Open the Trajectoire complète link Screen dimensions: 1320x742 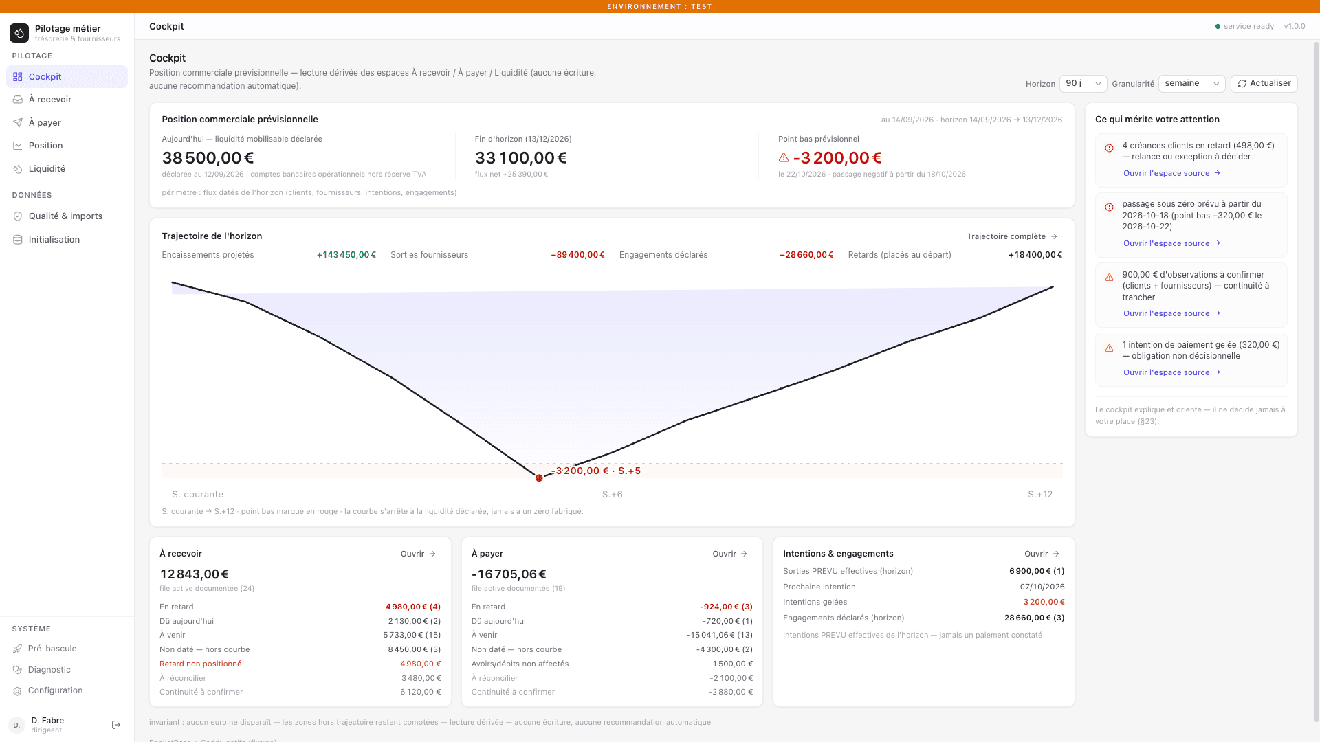coord(1012,236)
